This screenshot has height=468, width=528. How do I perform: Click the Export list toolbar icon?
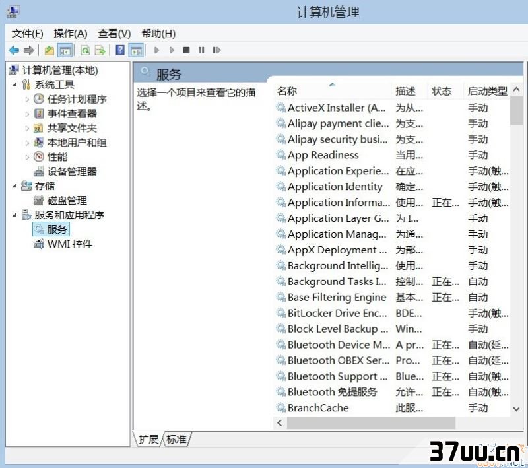pos(100,51)
